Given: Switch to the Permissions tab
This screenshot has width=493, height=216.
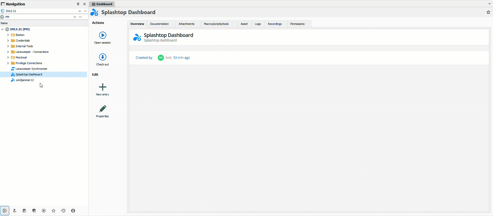Looking at the screenshot, I should point(297,24).
